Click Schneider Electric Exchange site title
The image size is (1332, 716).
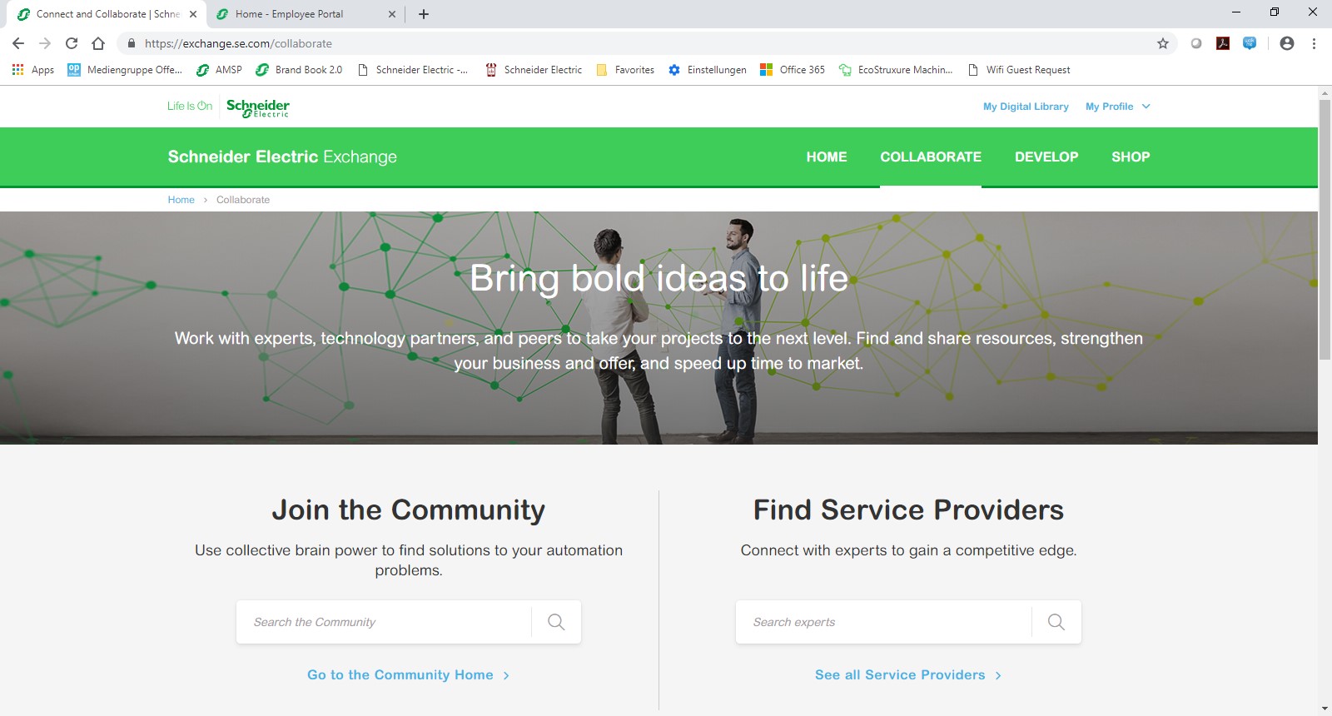tap(282, 157)
